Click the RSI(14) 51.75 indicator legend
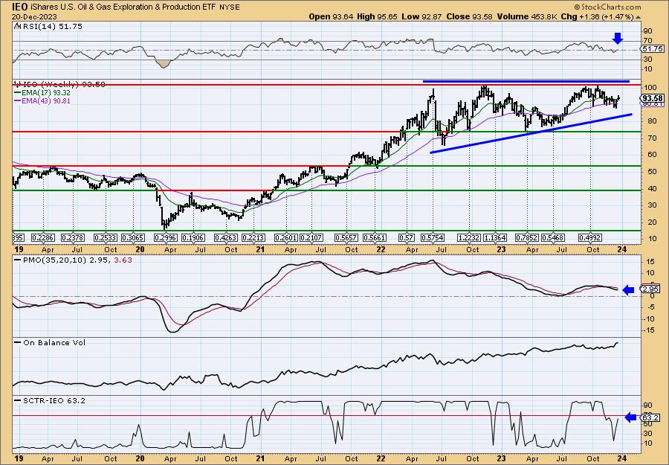Image resolution: width=669 pixels, height=465 pixels. click(48, 26)
